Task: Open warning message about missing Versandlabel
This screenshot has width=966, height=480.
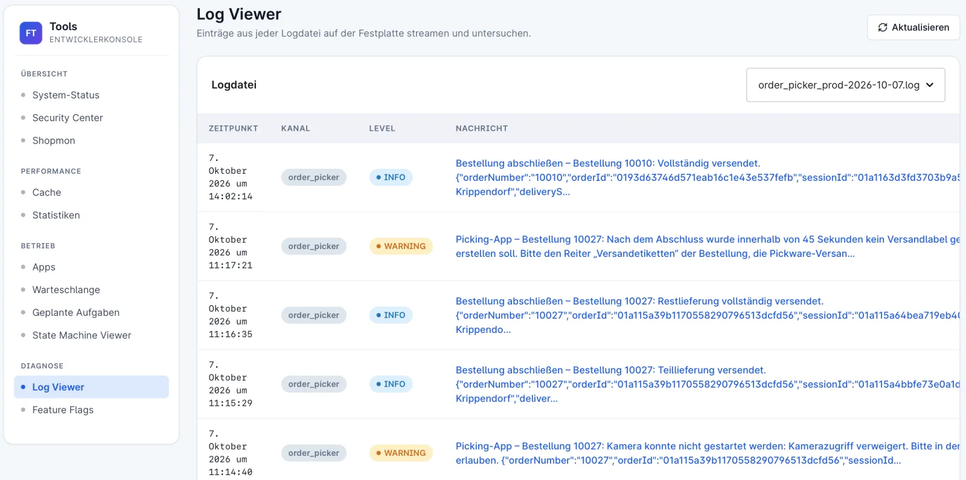Action: tap(707, 247)
